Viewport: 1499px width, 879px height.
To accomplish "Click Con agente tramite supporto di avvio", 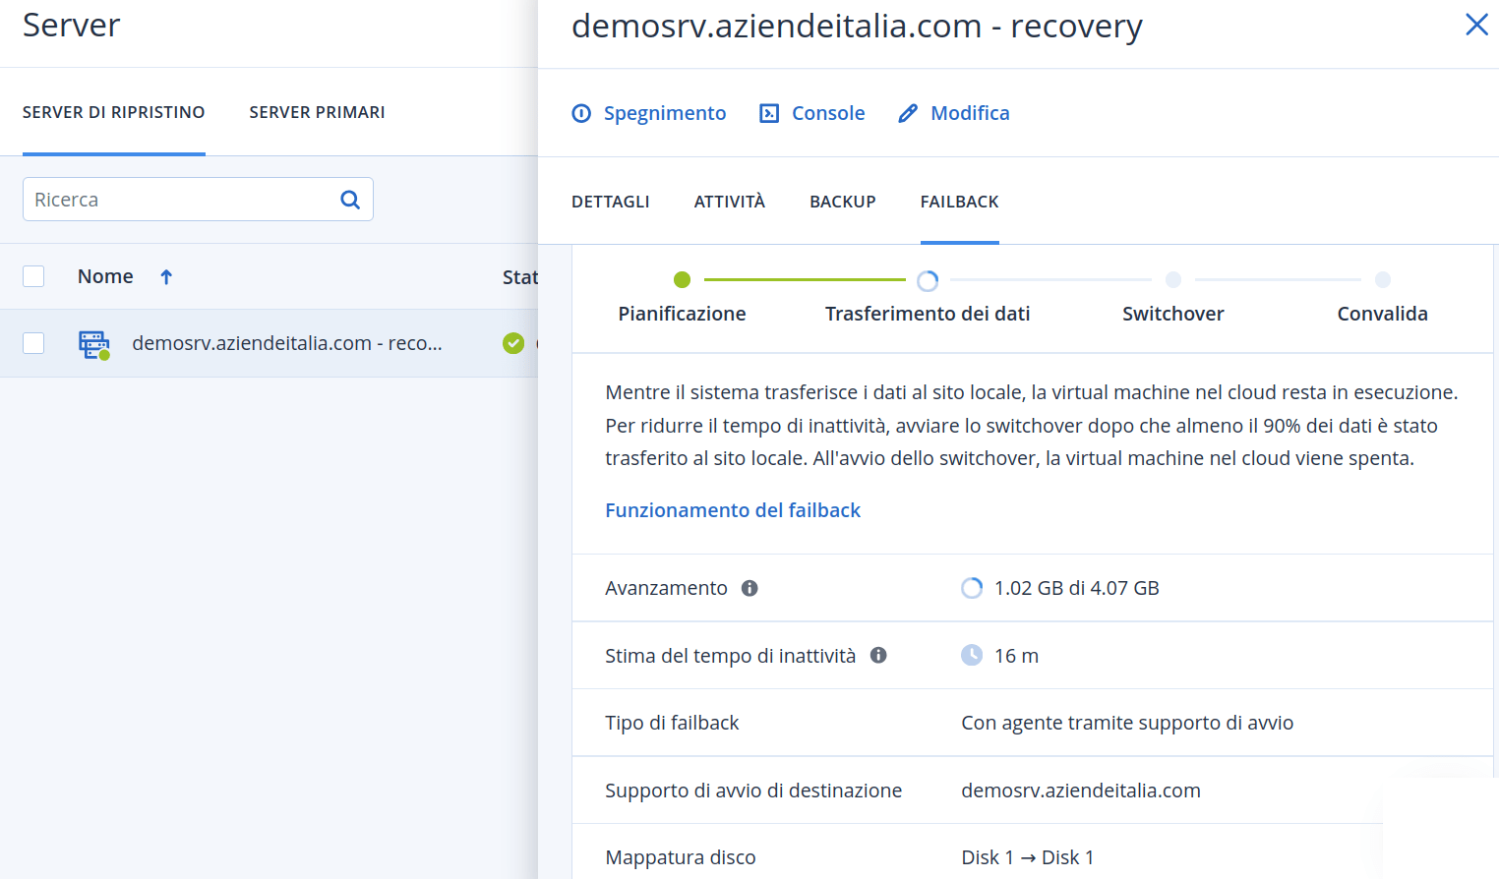I will [1127, 723].
